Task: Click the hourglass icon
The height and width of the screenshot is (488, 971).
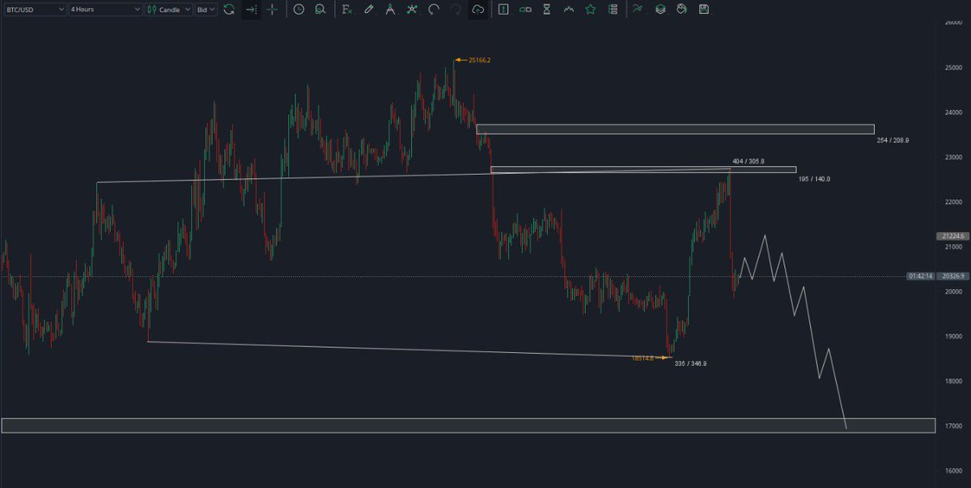Action: coord(547,10)
